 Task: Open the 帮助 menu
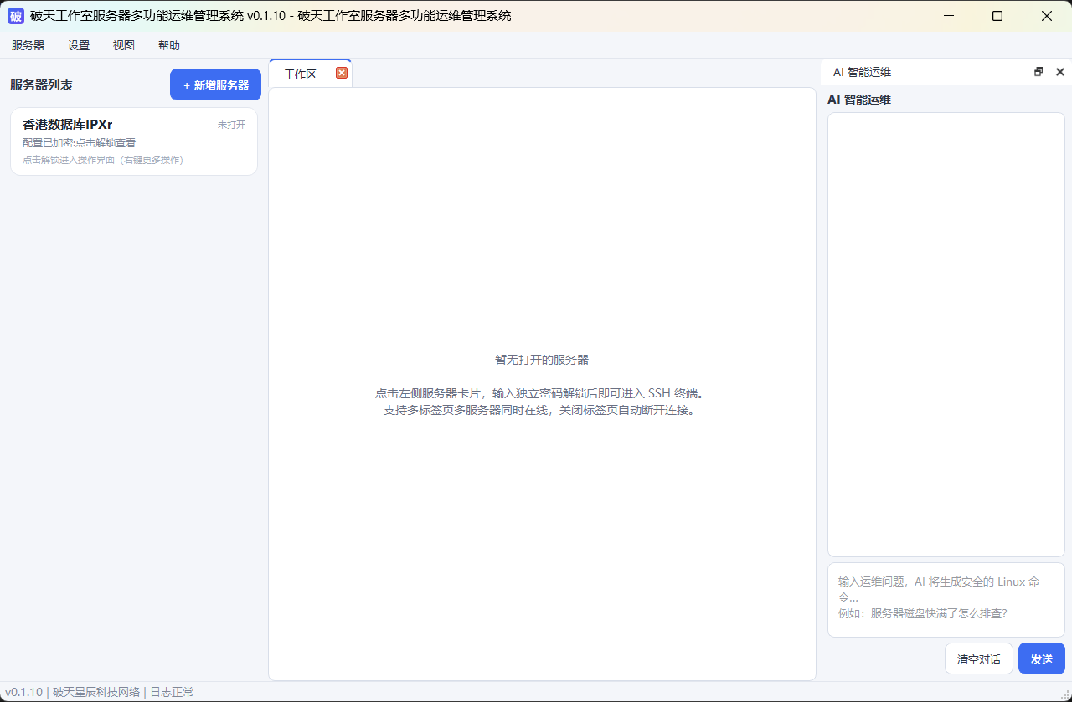click(169, 45)
